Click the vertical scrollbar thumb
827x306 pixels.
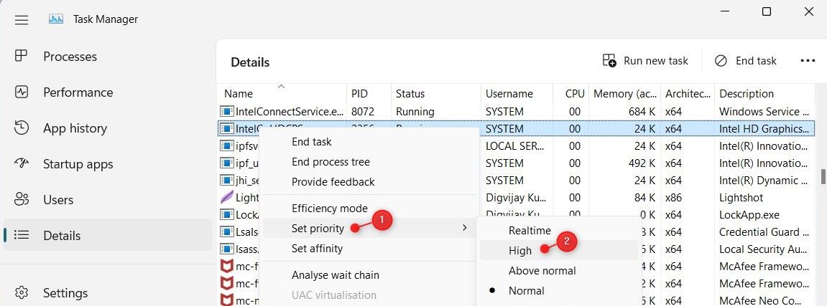(x=823, y=176)
